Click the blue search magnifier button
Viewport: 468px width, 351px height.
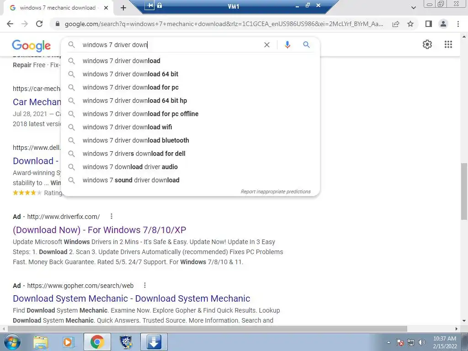click(x=306, y=45)
